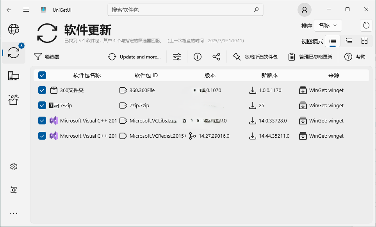Select 7zip.7zip package ID
Screen dimensions: 376x227
click(x=139, y=105)
